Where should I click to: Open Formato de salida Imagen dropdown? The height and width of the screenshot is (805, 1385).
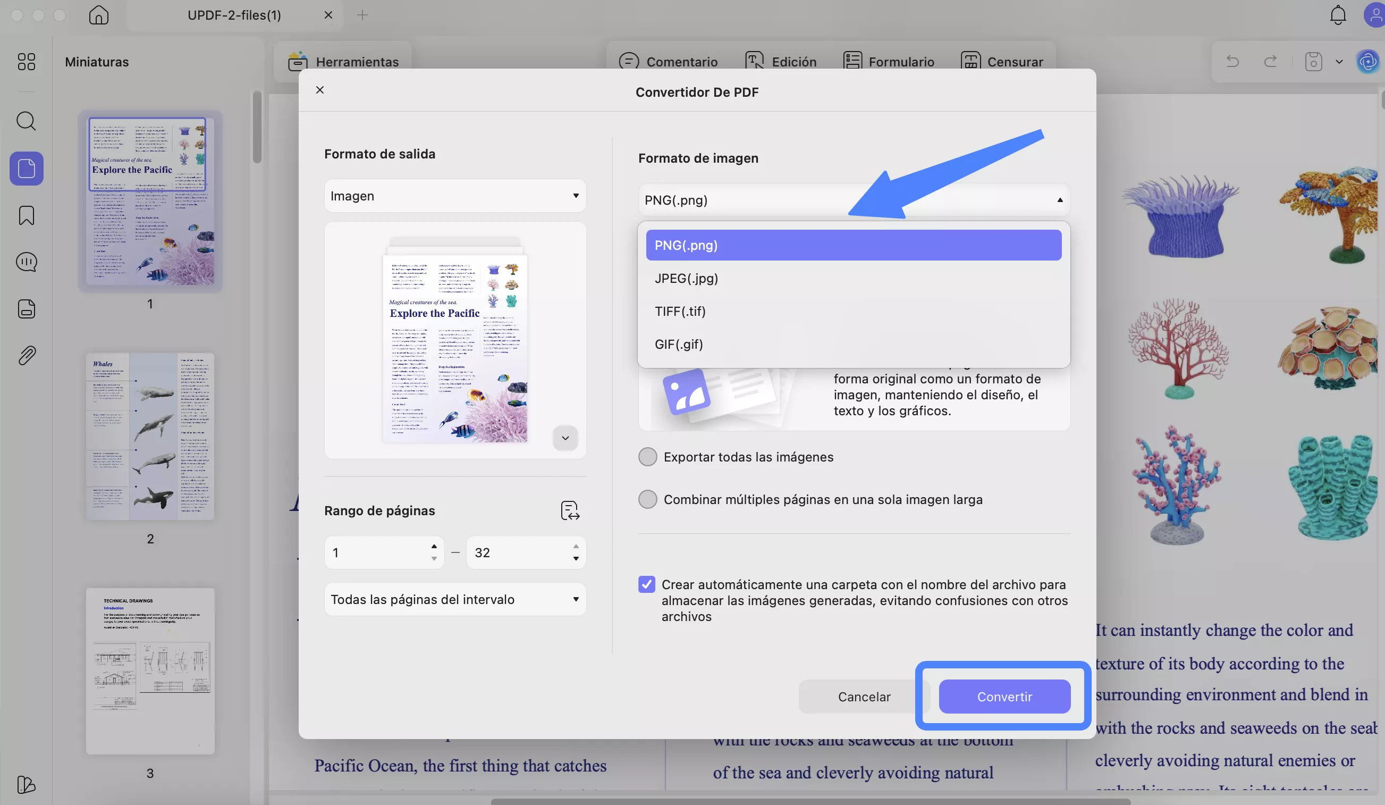point(454,196)
